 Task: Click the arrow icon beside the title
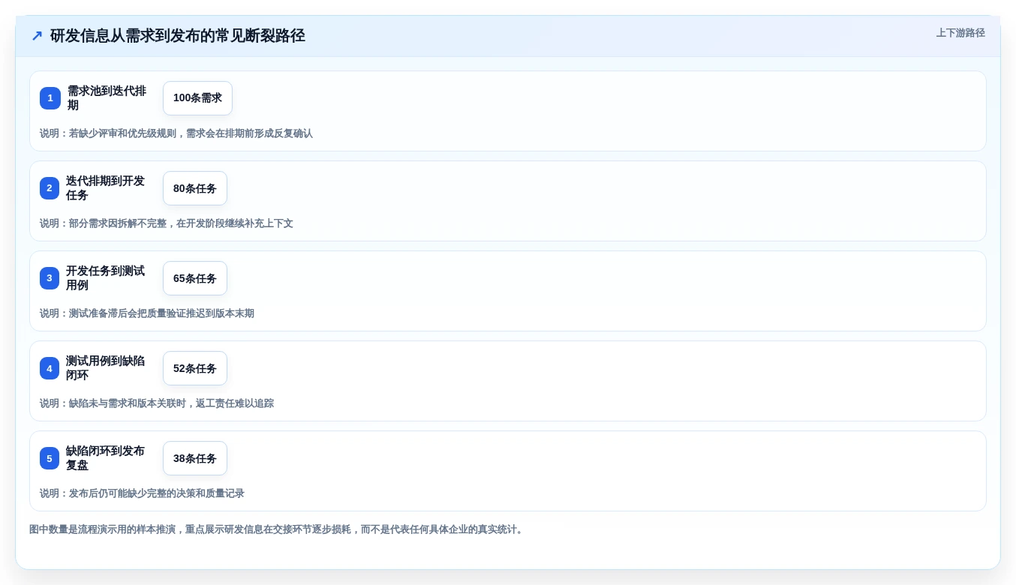coord(37,36)
